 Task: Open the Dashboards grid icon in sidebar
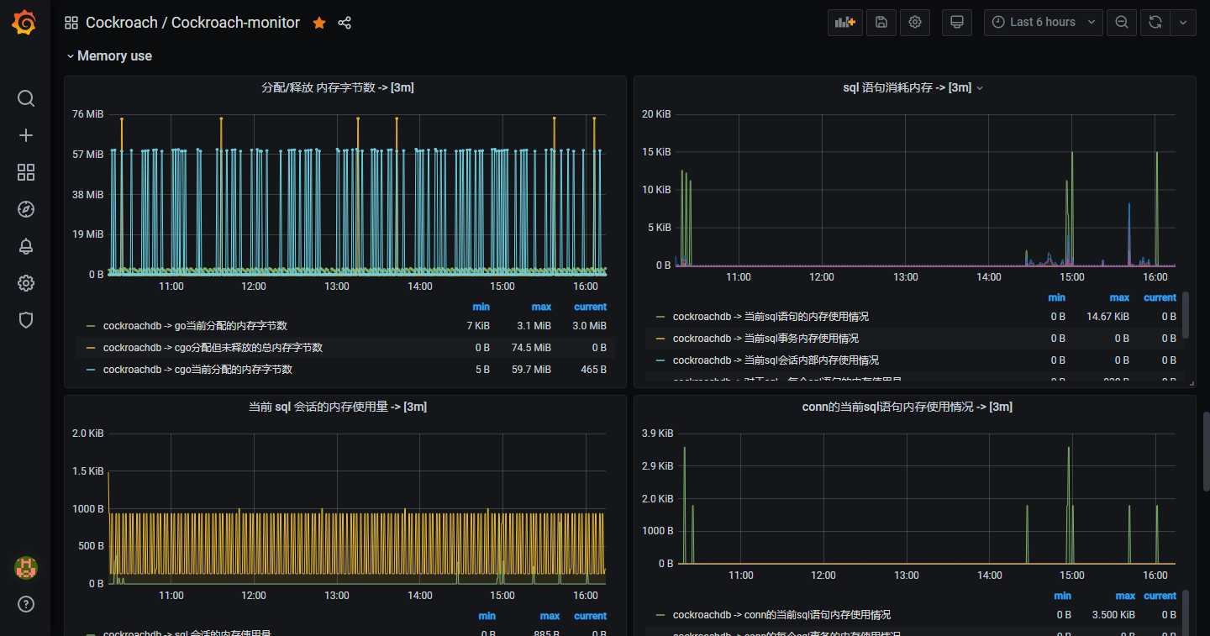pos(26,172)
